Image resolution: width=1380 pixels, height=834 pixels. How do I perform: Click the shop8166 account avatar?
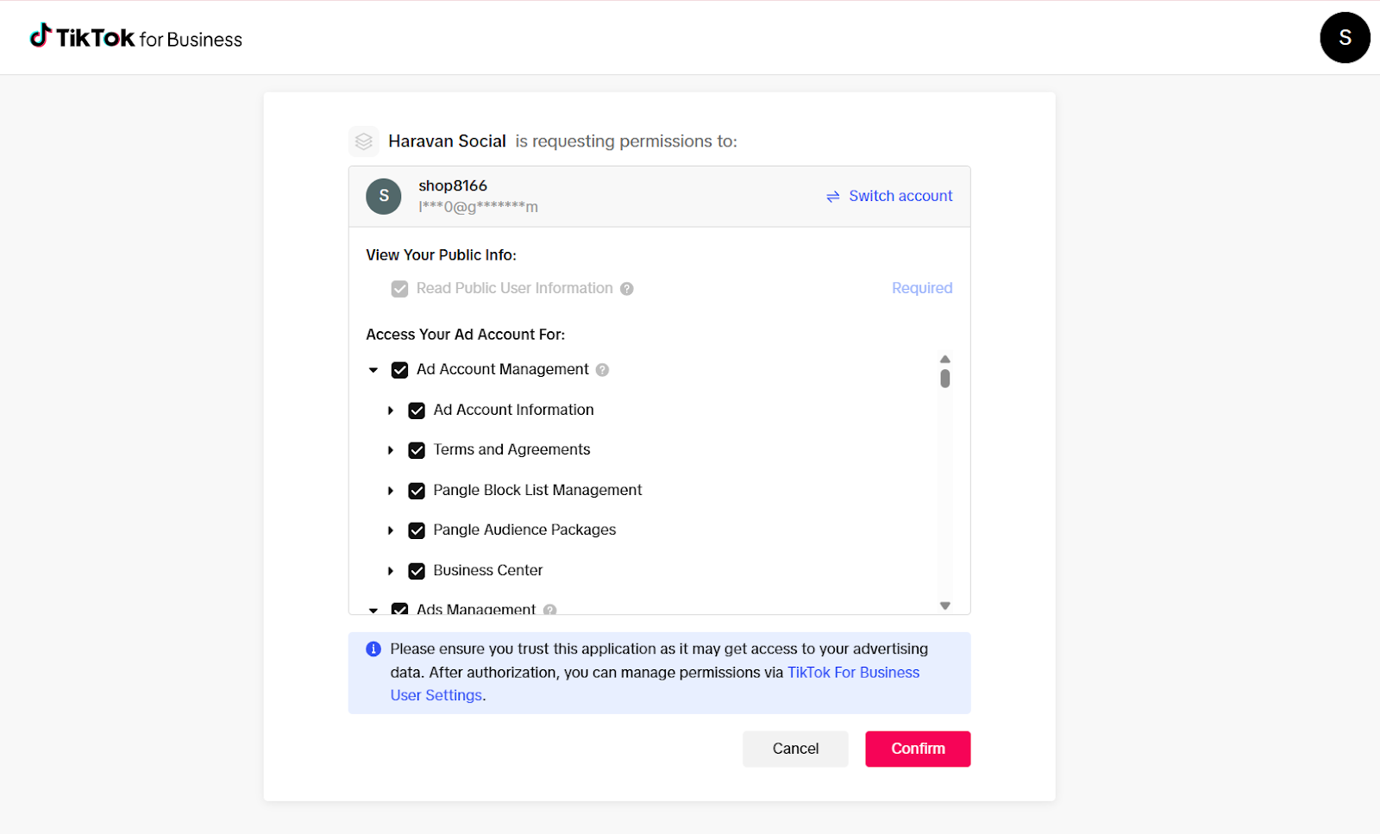[384, 197]
